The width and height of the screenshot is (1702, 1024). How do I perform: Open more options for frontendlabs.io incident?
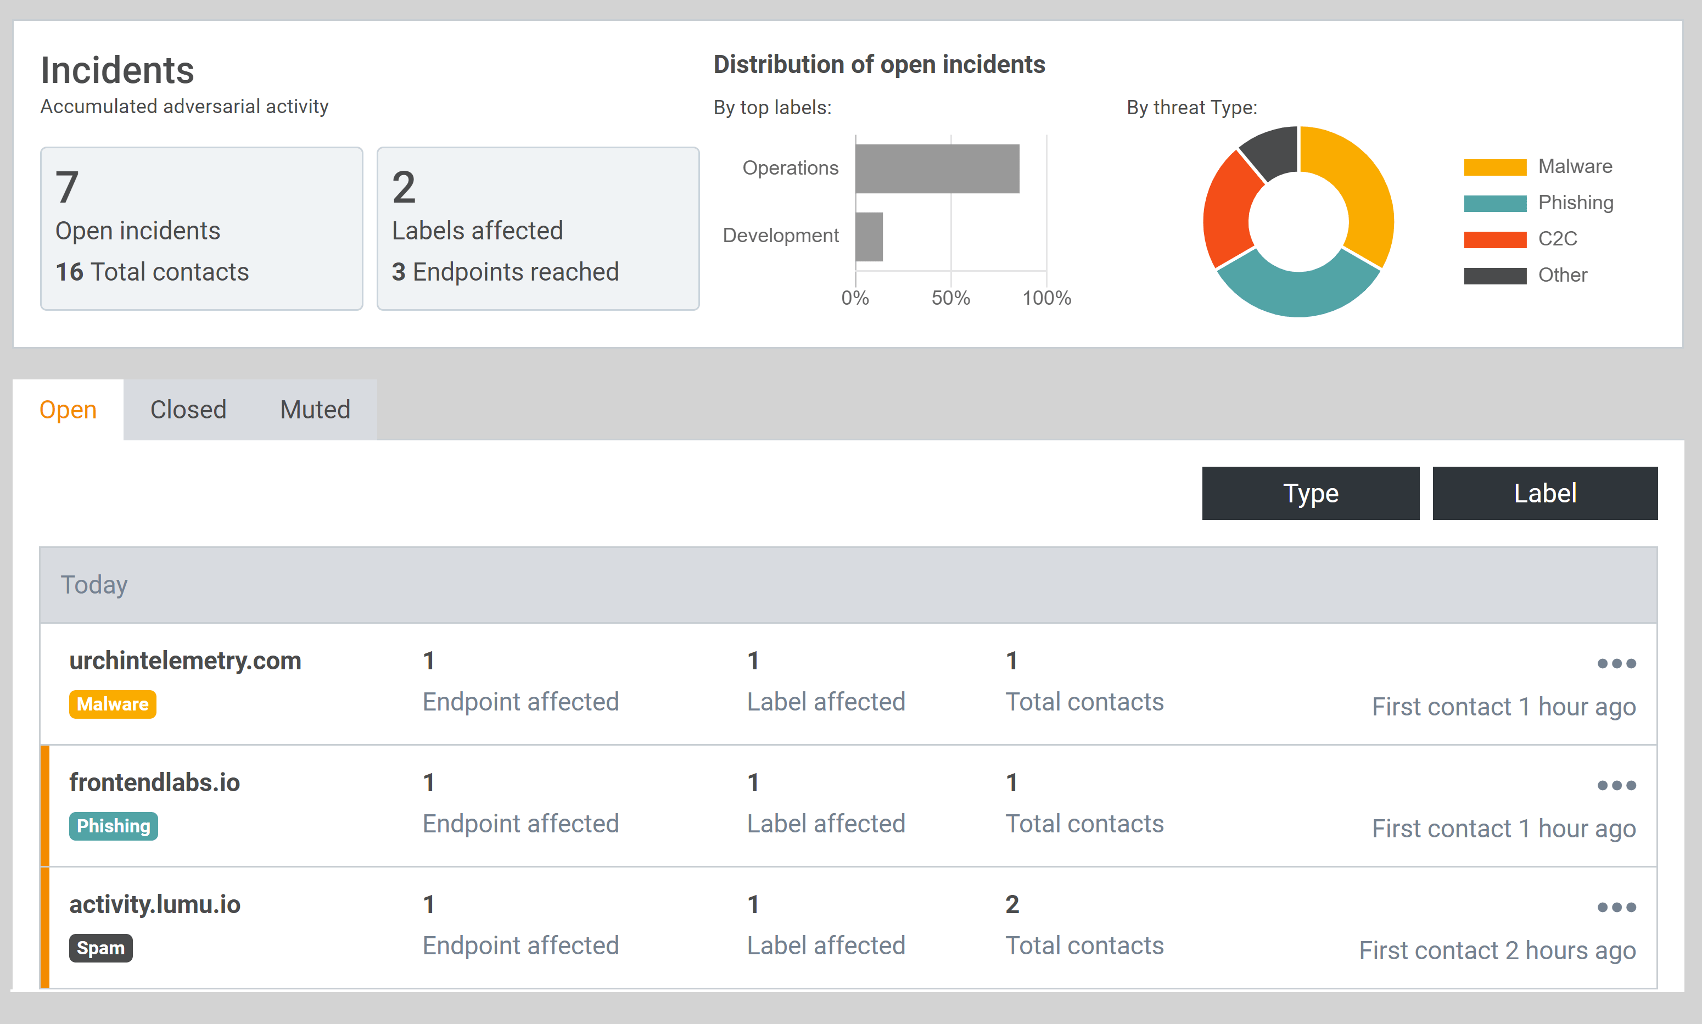[x=1616, y=785]
